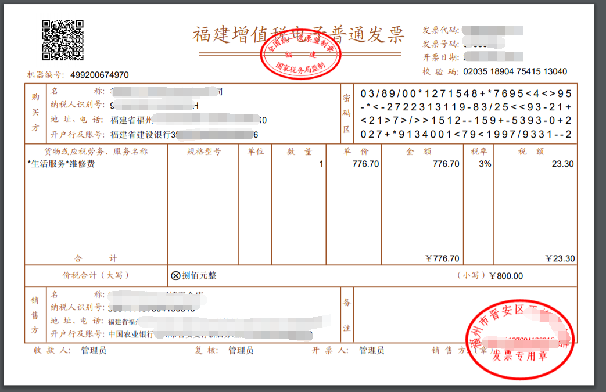Screen dimensions: 606x392
Task: Click the 价税合计（大写）label
Action: 95,275
